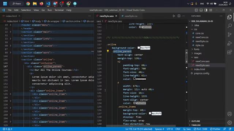Expand the .idea folder in Explorer
The height and width of the screenshot is (131, 234).
point(196,25)
